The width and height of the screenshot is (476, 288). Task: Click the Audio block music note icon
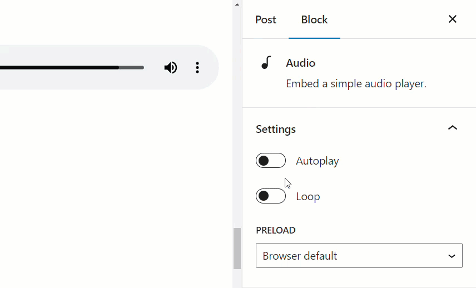(x=266, y=63)
